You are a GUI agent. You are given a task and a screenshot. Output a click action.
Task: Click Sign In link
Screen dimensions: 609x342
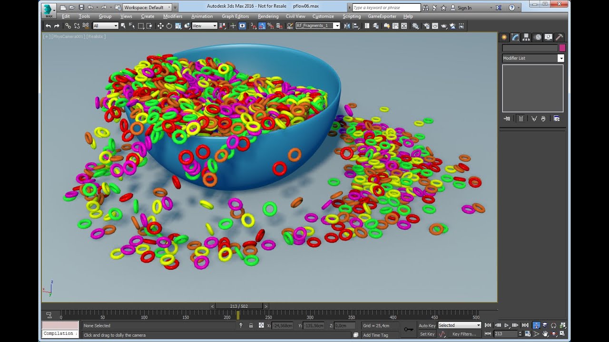tap(464, 8)
